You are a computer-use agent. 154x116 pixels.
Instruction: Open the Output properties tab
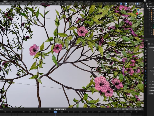tap(146, 51)
